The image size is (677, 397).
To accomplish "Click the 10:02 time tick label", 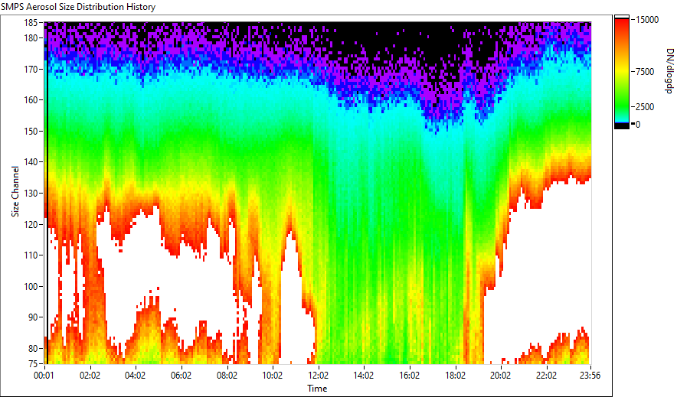I will pos(273,376).
